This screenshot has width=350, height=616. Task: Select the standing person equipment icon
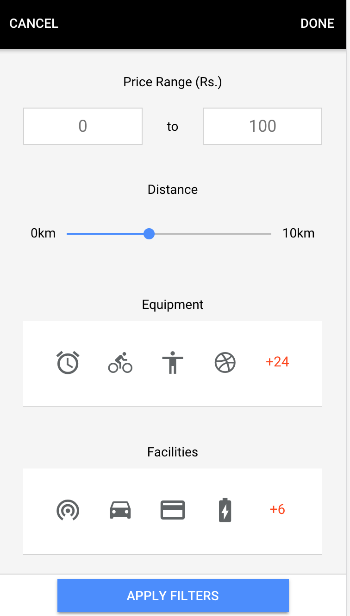173,362
